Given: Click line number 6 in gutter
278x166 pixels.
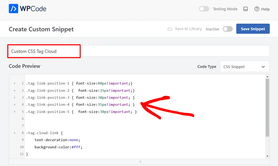Looking at the screenshot, I should tap(22, 119).
